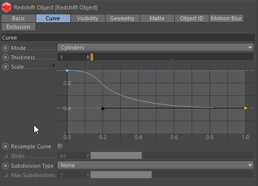
Task: Click the Thickness slider bar
Action: [172, 57]
